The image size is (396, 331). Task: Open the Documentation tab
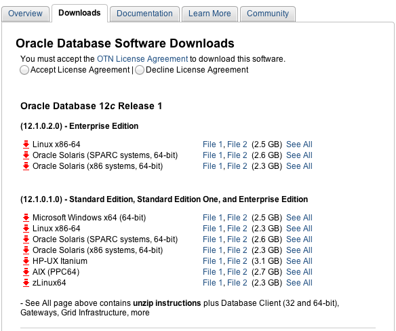click(x=144, y=14)
